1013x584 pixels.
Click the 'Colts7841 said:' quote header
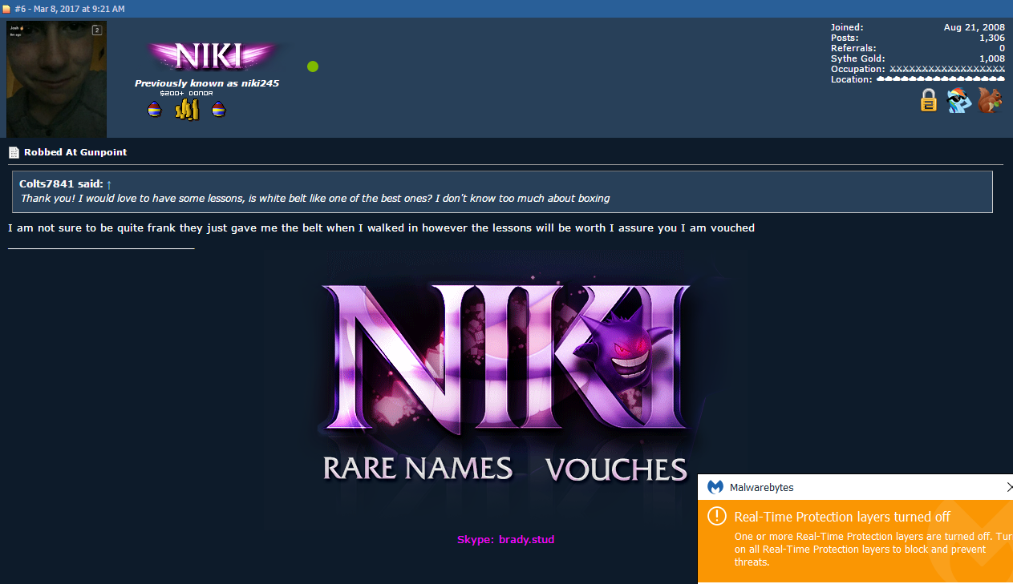[x=61, y=183]
